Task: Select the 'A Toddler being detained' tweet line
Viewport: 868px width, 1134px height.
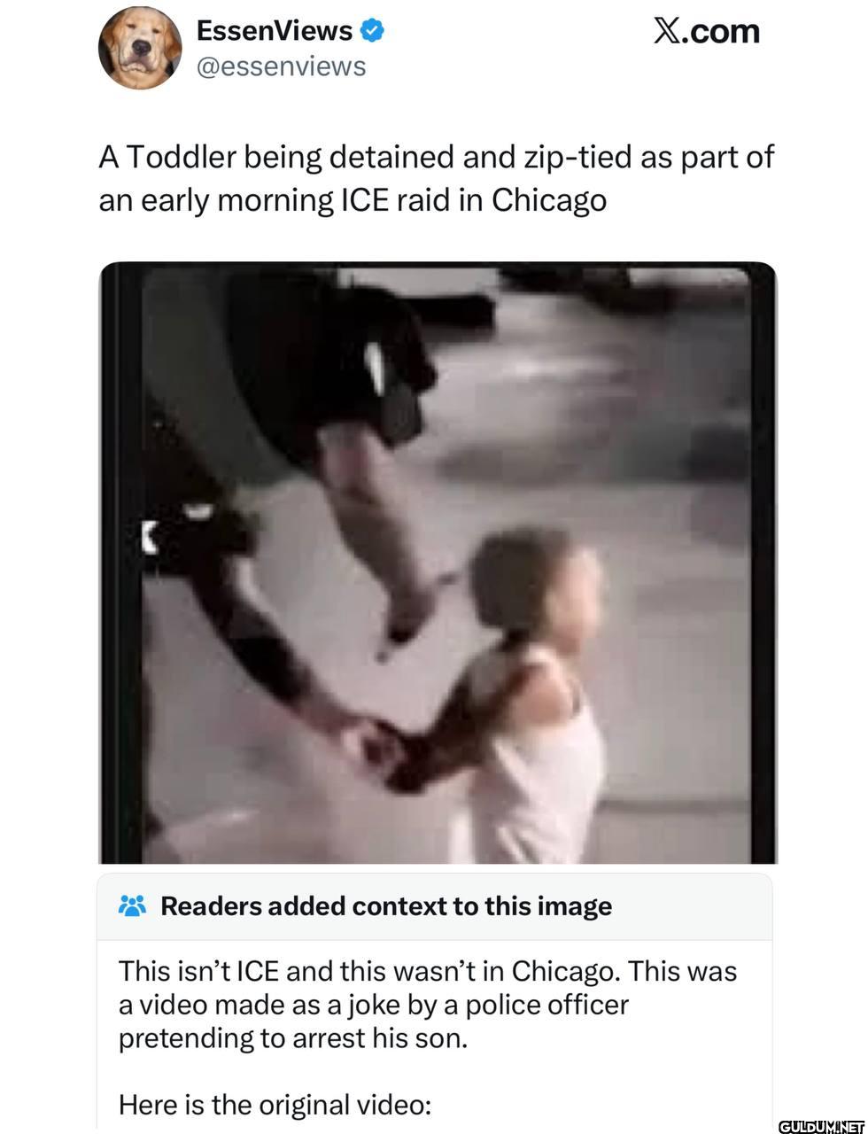Action: point(437,158)
